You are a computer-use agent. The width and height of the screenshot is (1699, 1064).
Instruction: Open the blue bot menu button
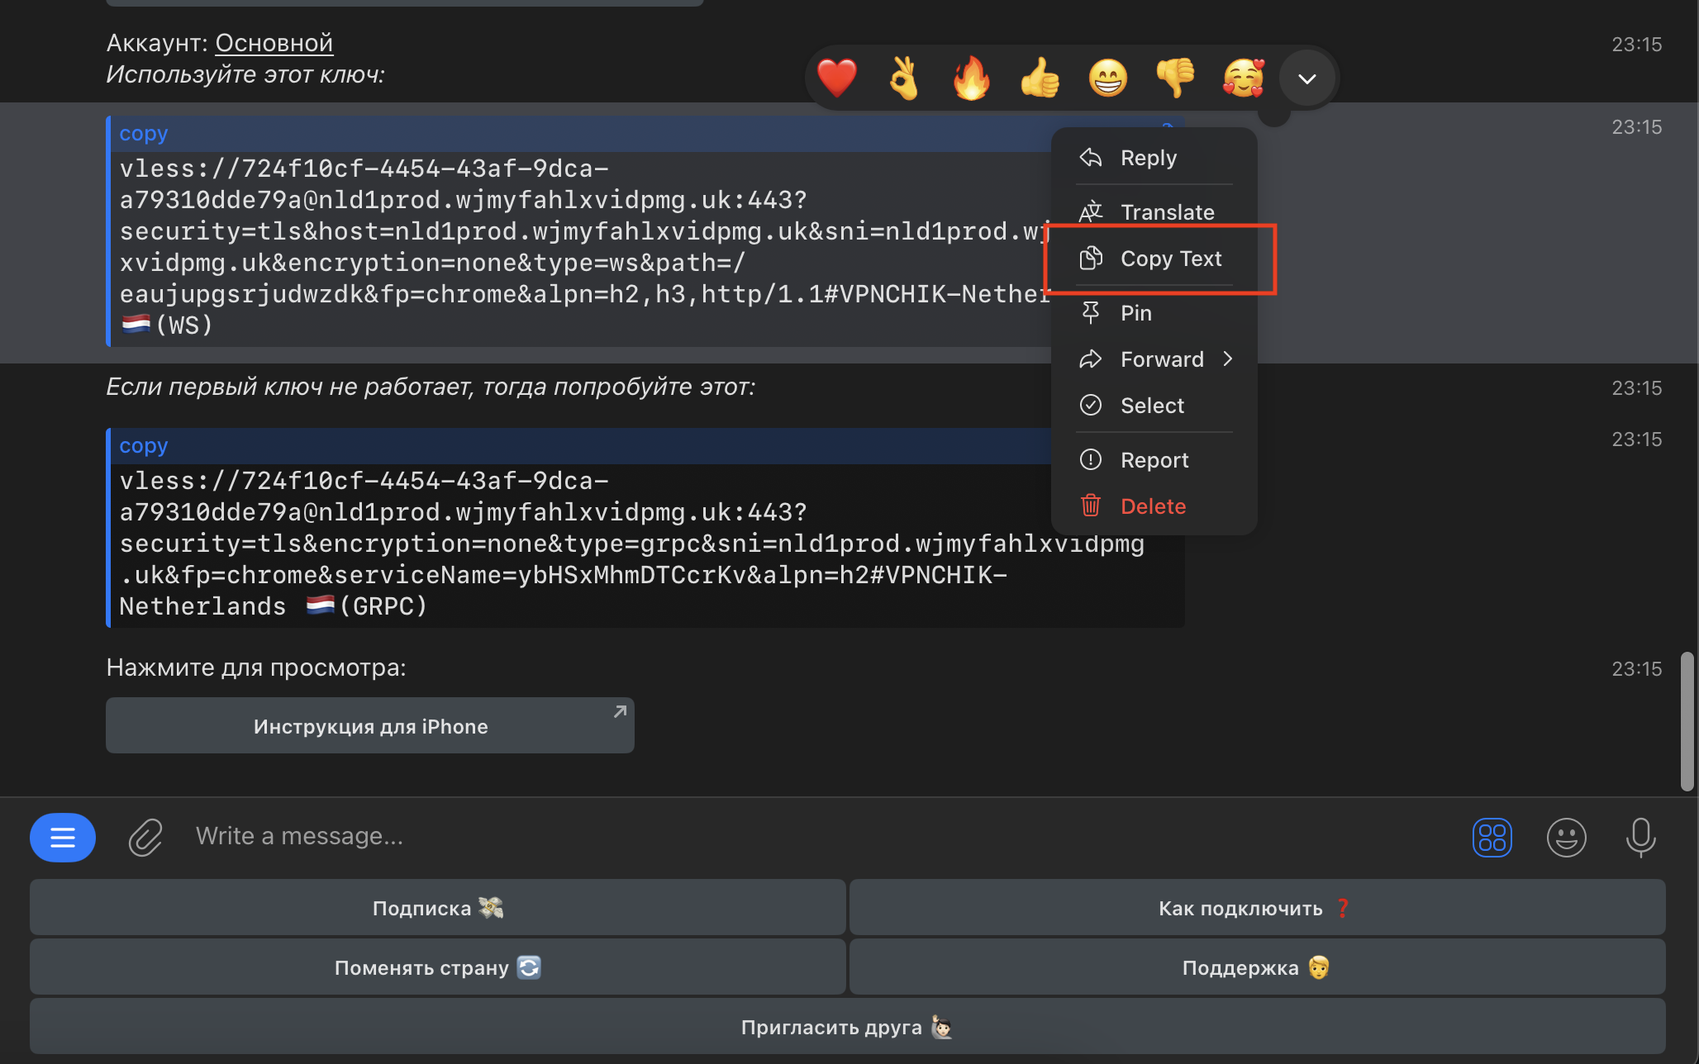pyautogui.click(x=63, y=838)
